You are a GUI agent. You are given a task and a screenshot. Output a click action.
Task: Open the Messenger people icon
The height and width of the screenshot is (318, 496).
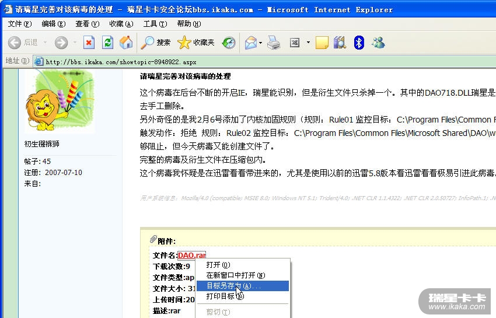pyautogui.click(x=378, y=43)
